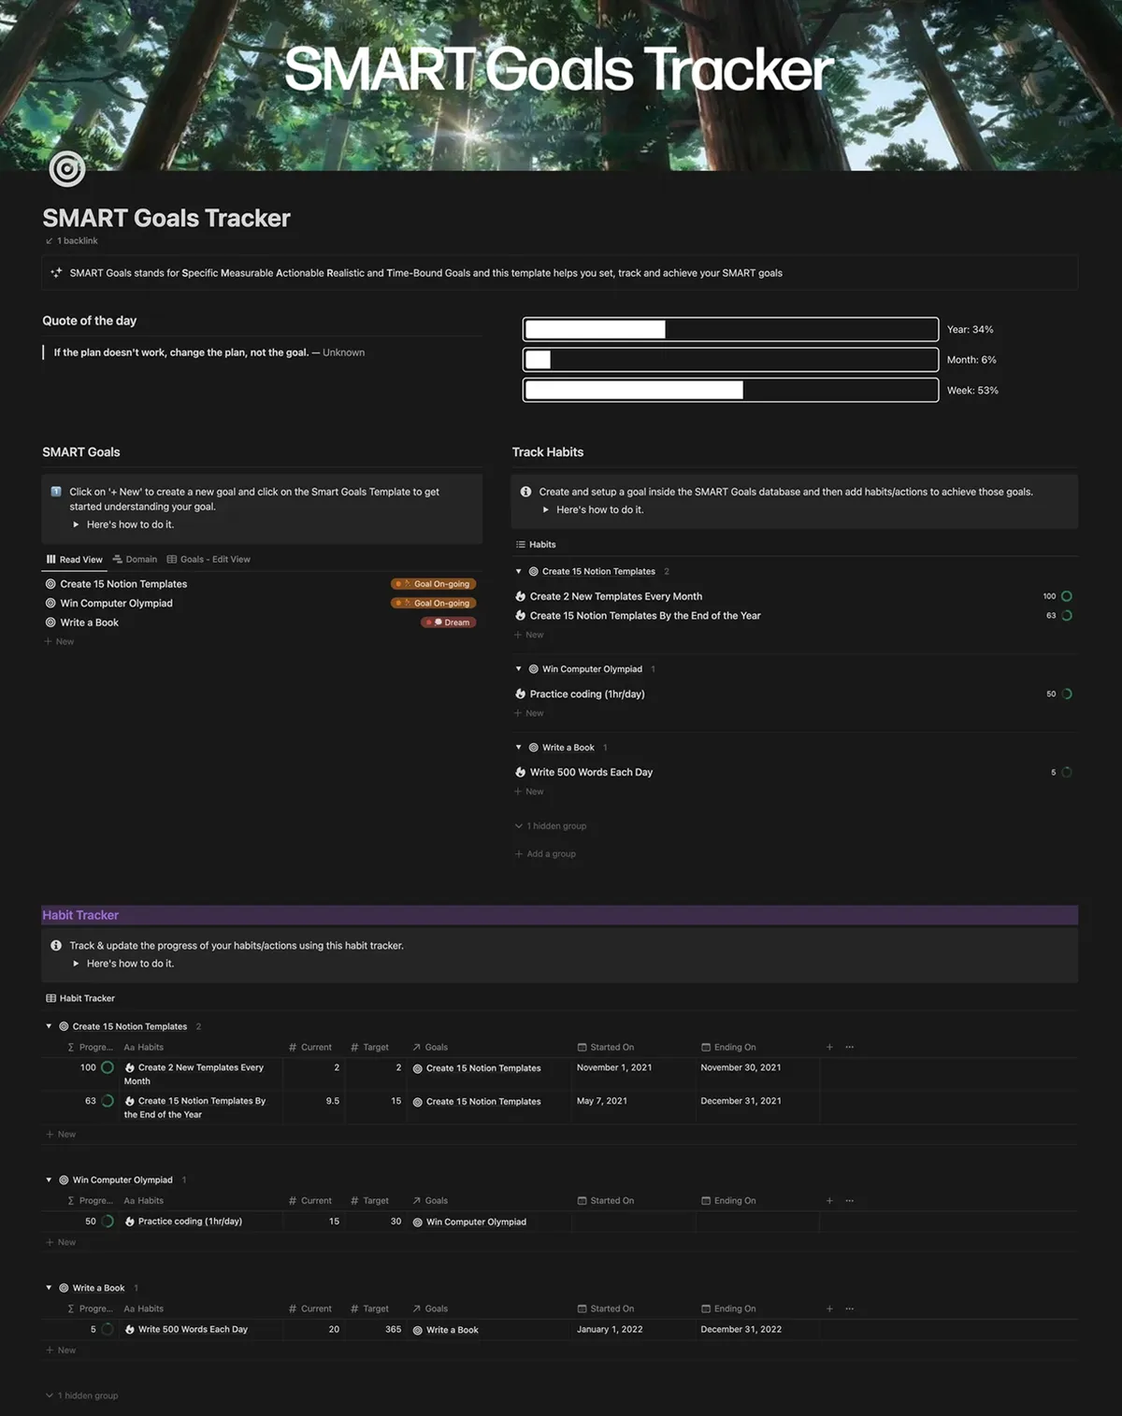Click the 100 progress ring in the Habits list
This screenshot has height=1416, width=1122.
1067,596
